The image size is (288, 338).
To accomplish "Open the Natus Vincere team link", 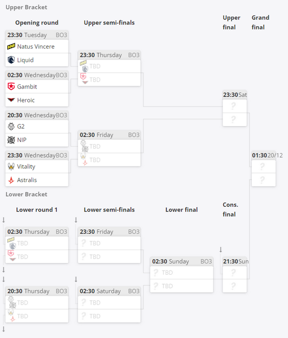I will [x=36, y=47].
